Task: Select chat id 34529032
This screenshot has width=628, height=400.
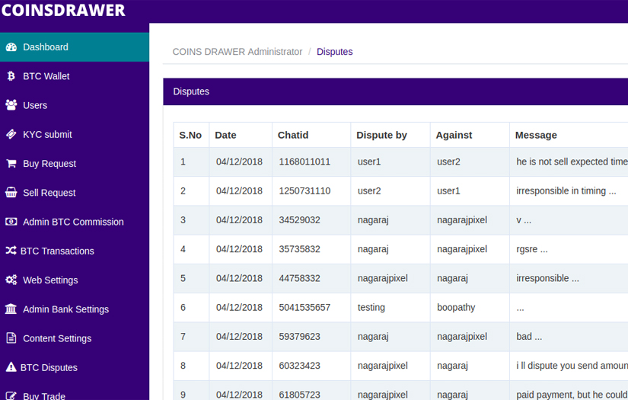Action: (x=300, y=220)
